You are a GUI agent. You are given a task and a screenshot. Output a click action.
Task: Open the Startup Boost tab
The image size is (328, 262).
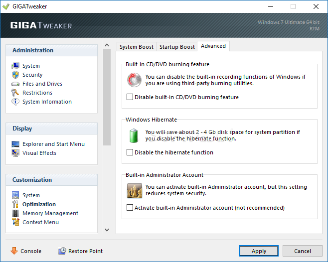click(177, 47)
